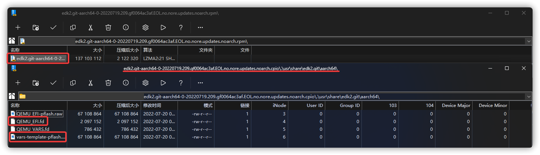Screen dimensions: 540x155
Task: Click the 786 432 size of QEMU_VARS.fd
Action: pyautogui.click(x=92, y=129)
